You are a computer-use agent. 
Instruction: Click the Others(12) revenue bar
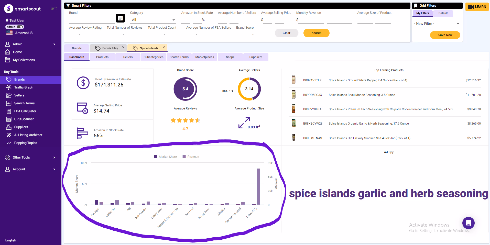(x=258, y=186)
